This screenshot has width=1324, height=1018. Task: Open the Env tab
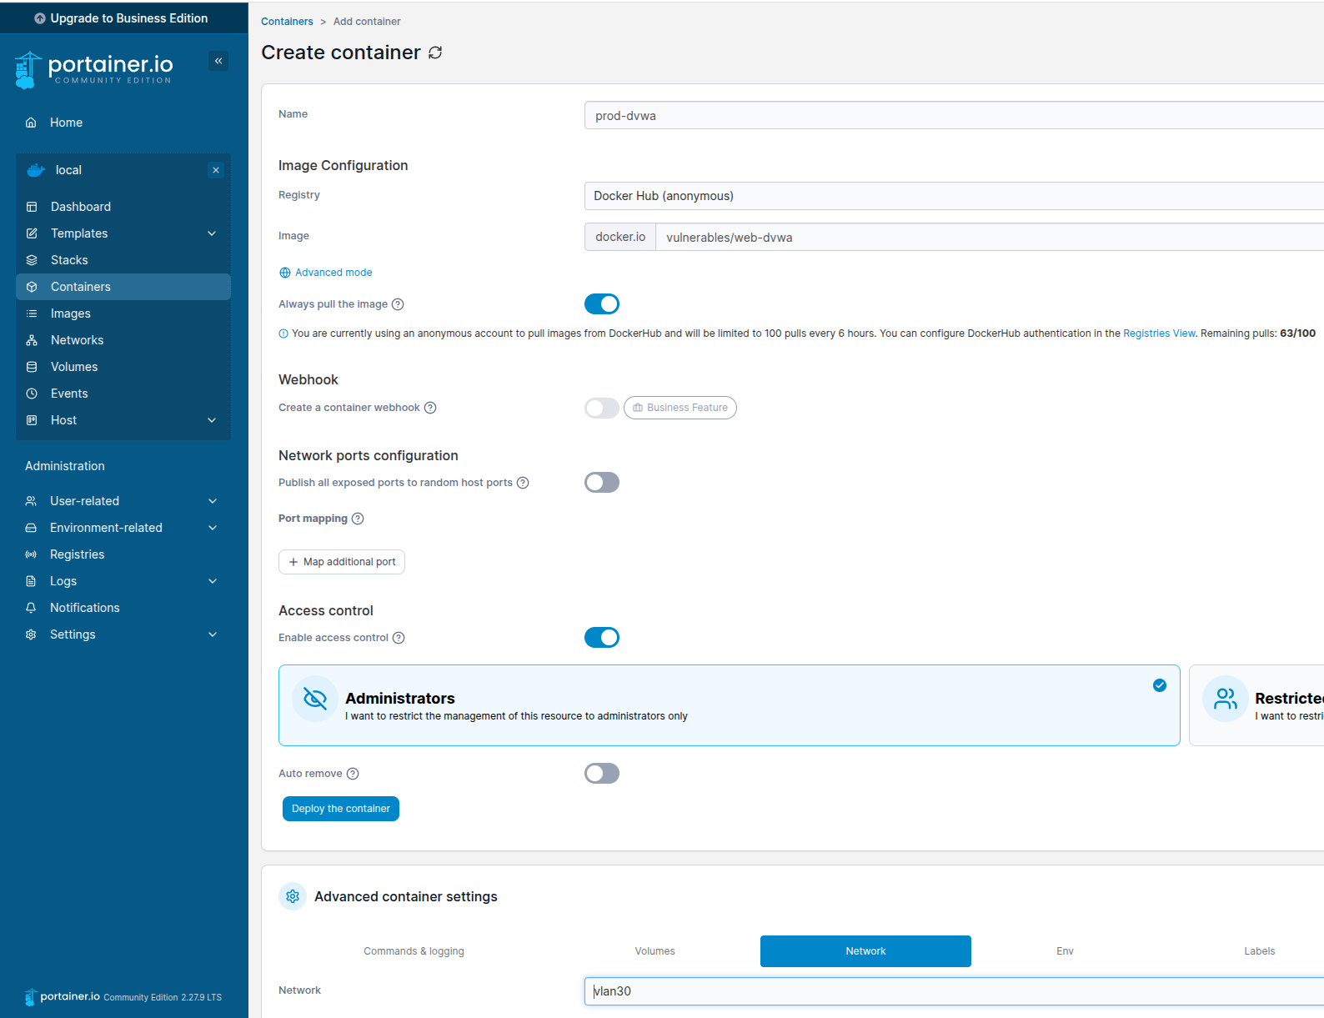(x=1065, y=951)
